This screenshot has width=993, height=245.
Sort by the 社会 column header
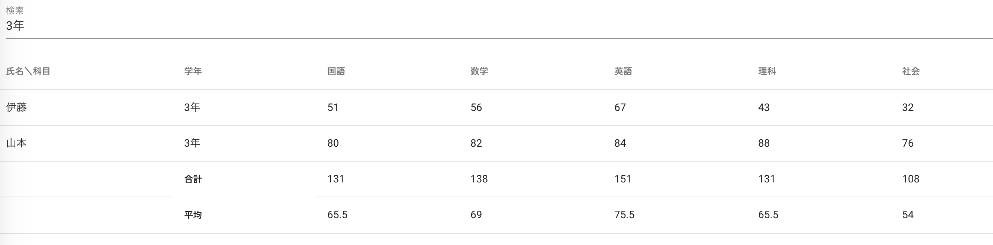tap(911, 71)
